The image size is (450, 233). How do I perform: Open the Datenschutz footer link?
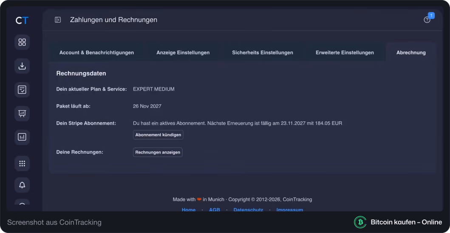(x=248, y=210)
